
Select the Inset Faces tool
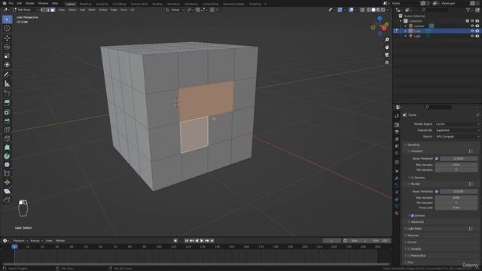[7, 112]
